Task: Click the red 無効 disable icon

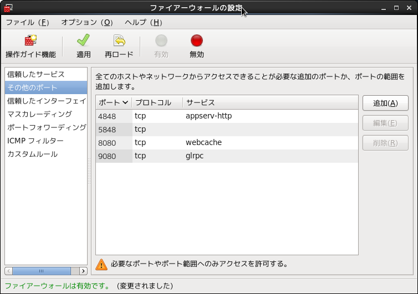Action: point(197,41)
